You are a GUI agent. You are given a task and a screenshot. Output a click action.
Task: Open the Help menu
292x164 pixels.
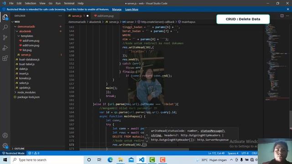[x=80, y=3]
